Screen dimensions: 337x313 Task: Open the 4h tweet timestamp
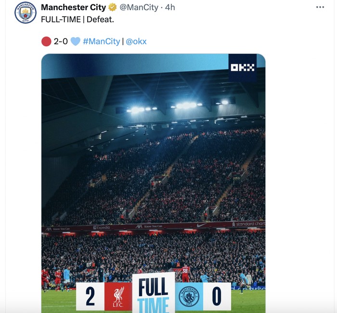[170, 7]
